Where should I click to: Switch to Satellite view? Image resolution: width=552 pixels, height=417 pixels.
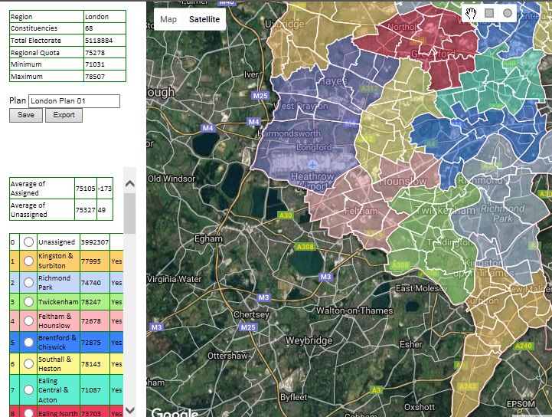[x=204, y=19]
